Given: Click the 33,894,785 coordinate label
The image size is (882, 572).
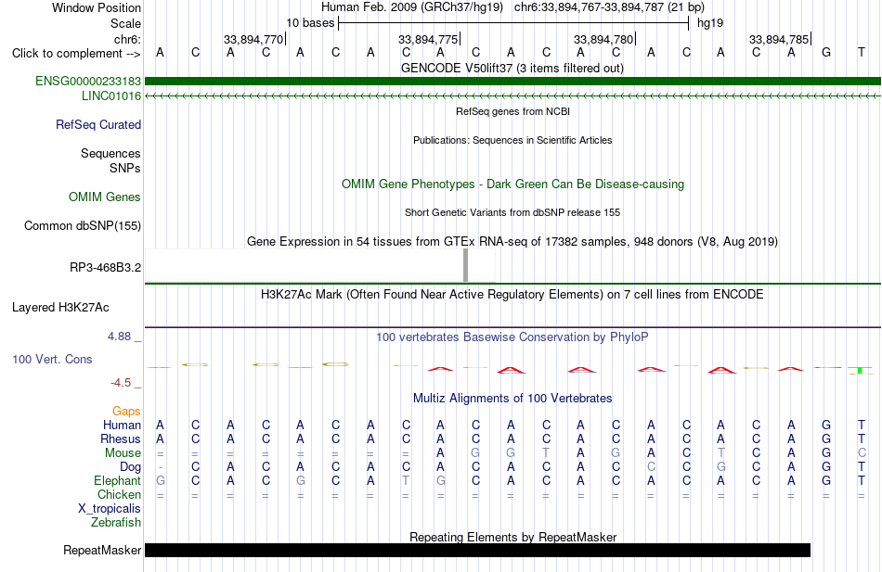Looking at the screenshot, I should [779, 39].
